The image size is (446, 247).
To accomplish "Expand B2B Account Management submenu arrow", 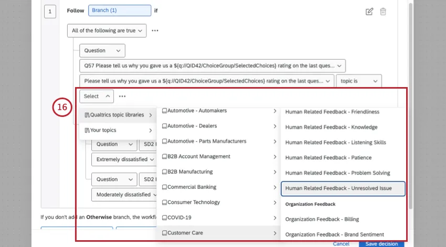I will pyautogui.click(x=275, y=157).
